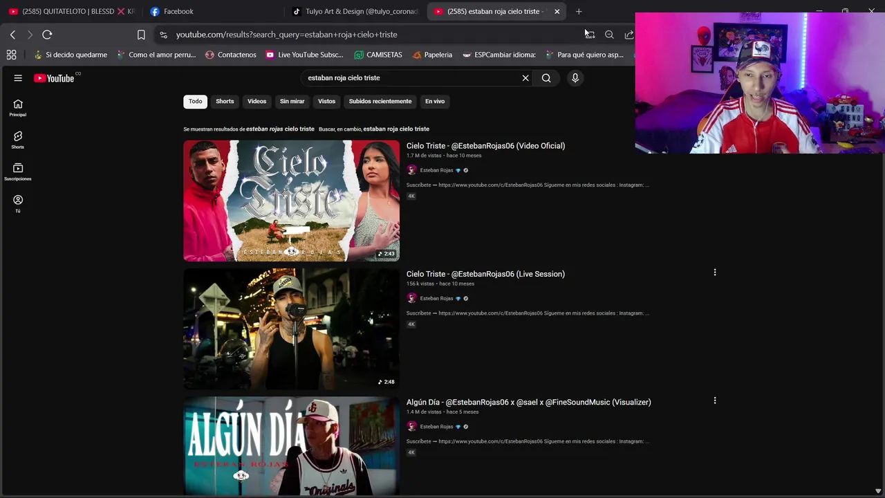Open the Contactenos bookmark
This screenshot has width=885, height=498.
(230, 55)
